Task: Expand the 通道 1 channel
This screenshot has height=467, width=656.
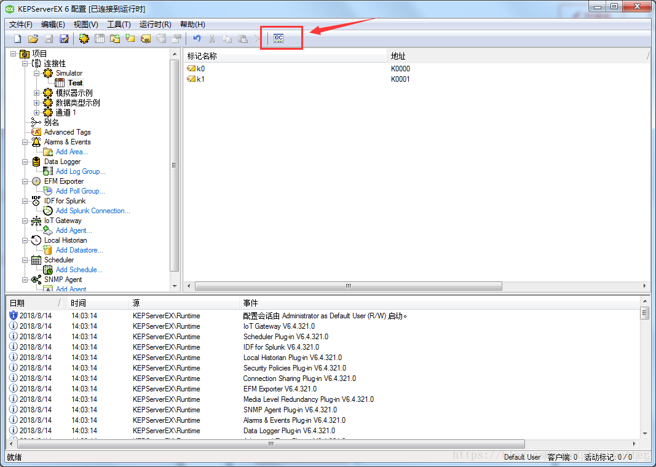Action: point(37,112)
